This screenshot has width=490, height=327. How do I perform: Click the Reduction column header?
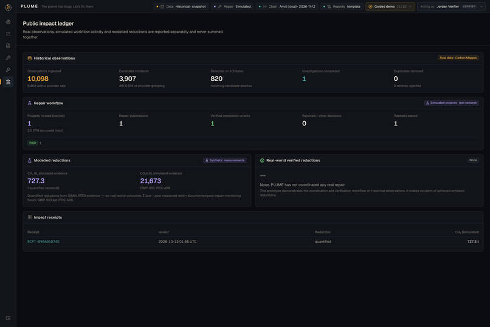coord(322,232)
